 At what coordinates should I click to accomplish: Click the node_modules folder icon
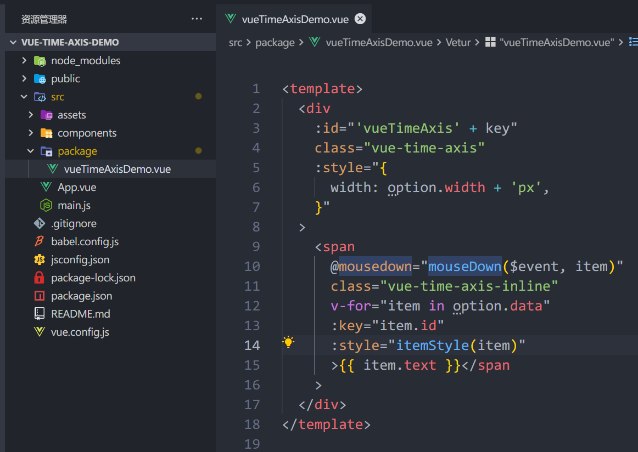click(40, 61)
